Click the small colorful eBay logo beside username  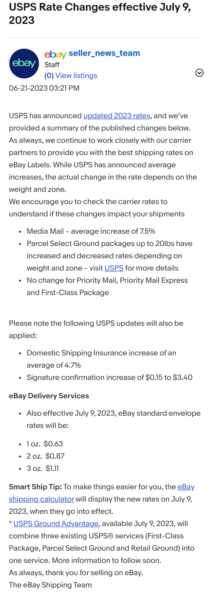[55, 54]
